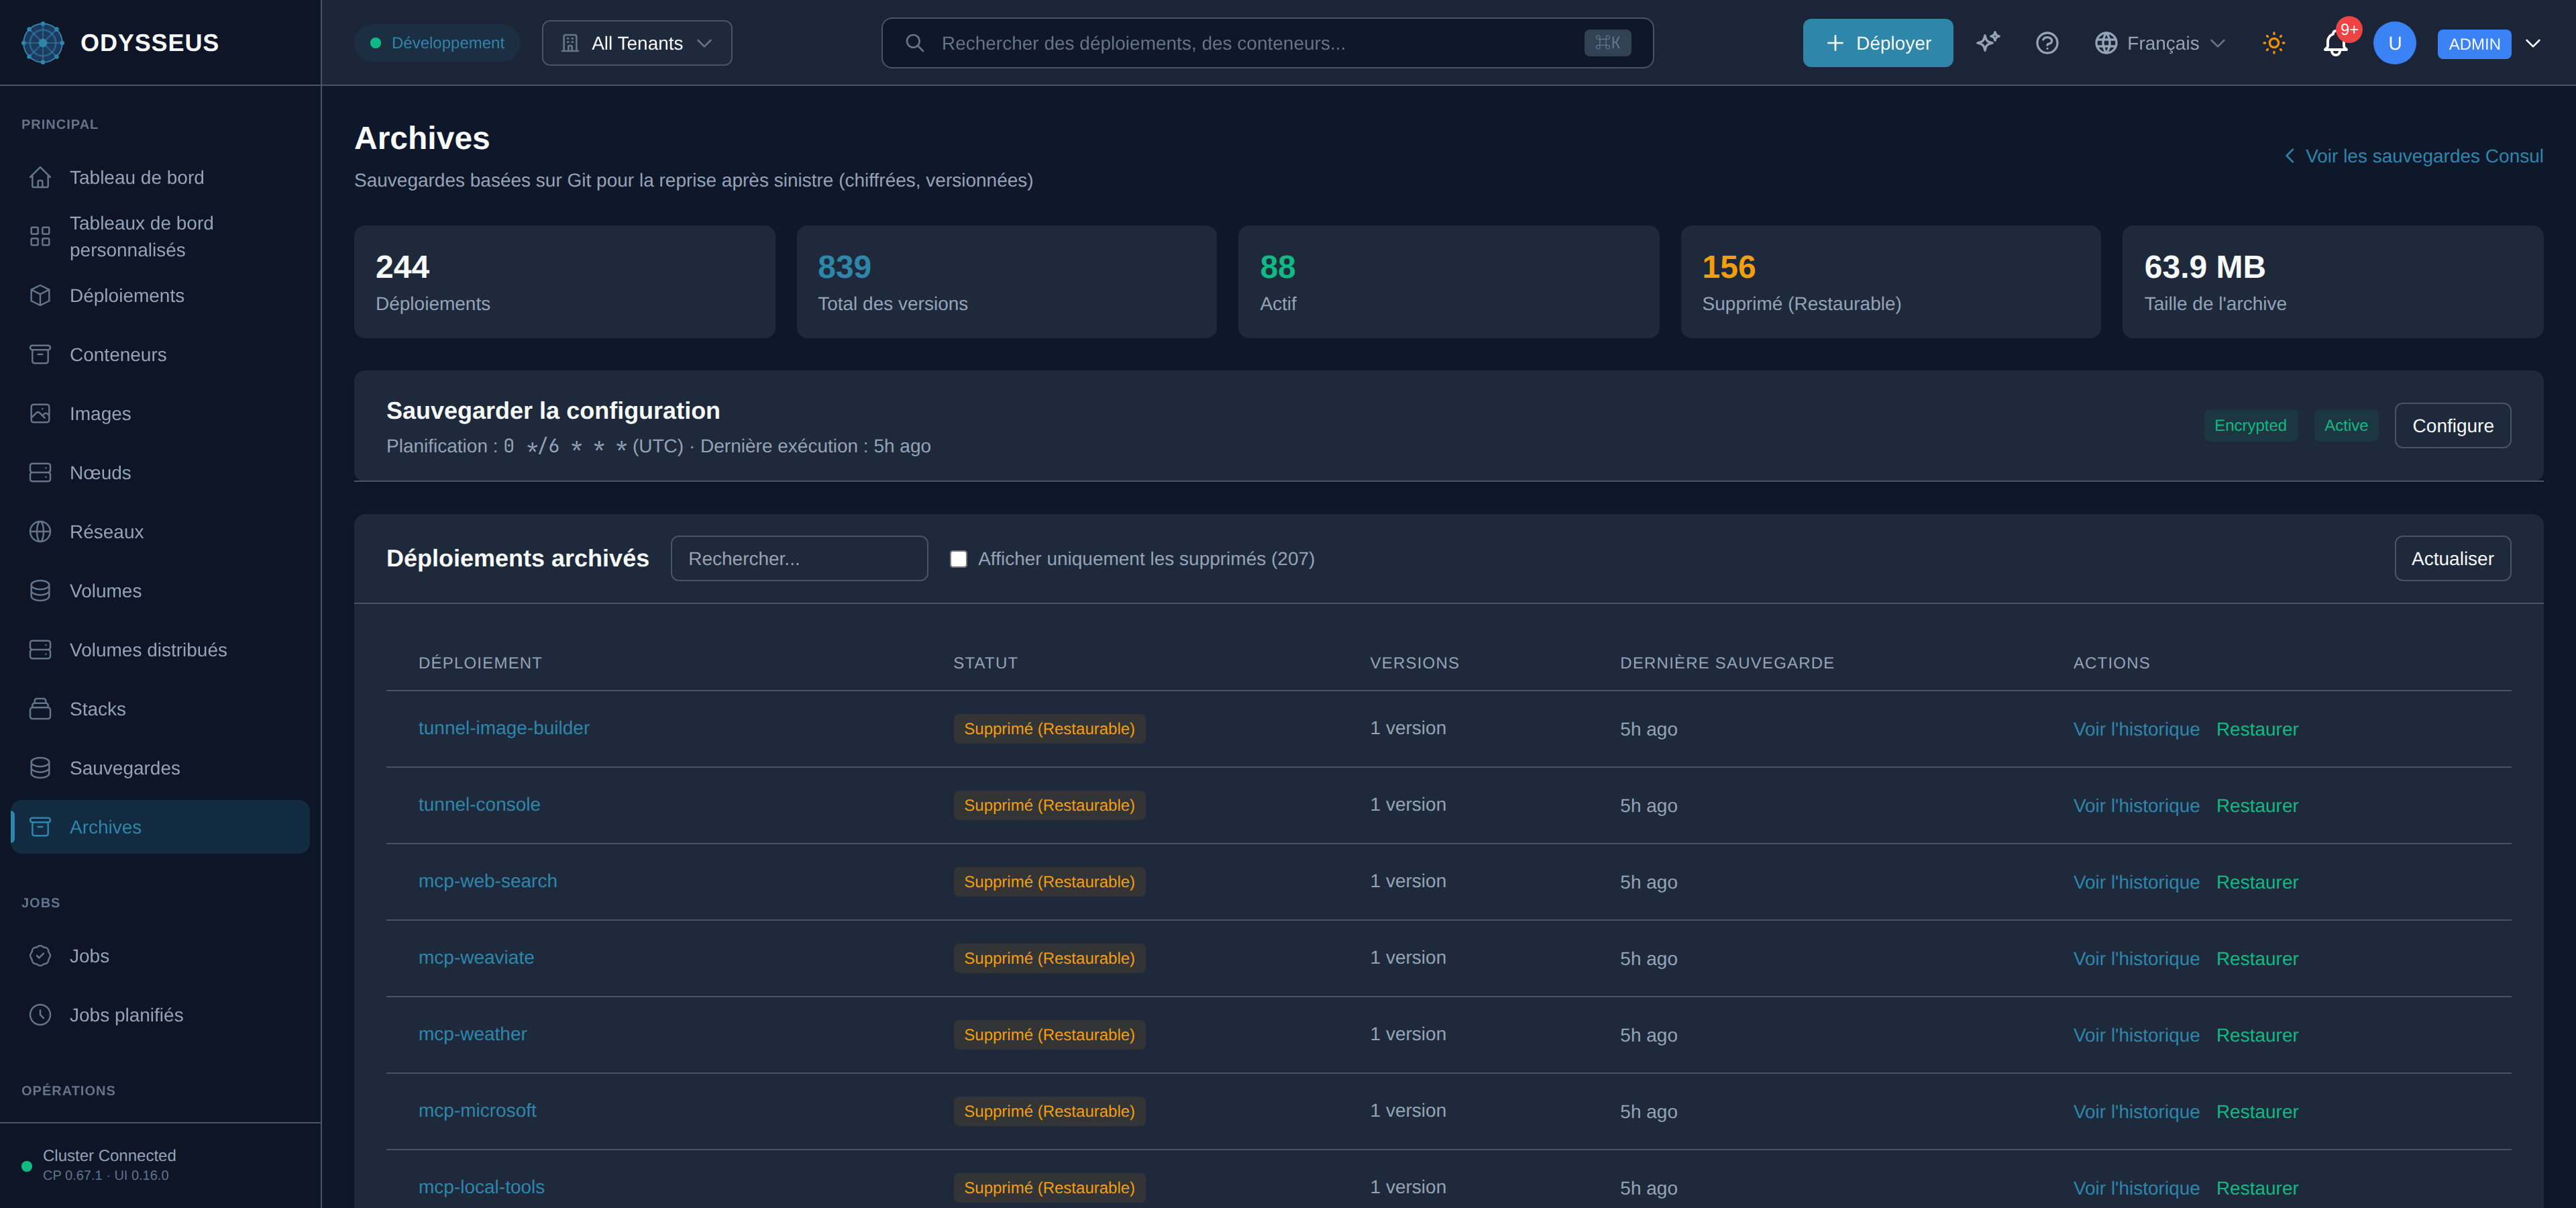Click the global deployment search field
2576x1208 pixels.
click(x=1267, y=43)
